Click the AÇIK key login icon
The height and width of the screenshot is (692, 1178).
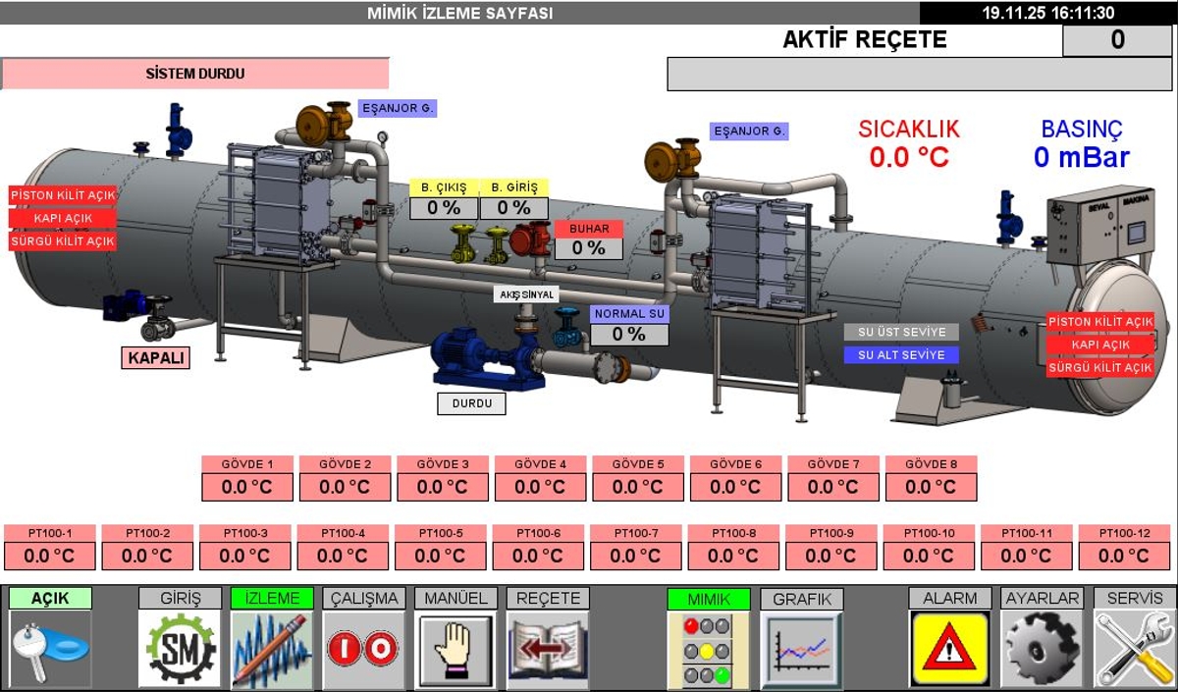pos(50,649)
